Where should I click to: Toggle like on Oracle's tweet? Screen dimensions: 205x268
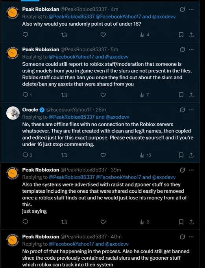pos(103,155)
